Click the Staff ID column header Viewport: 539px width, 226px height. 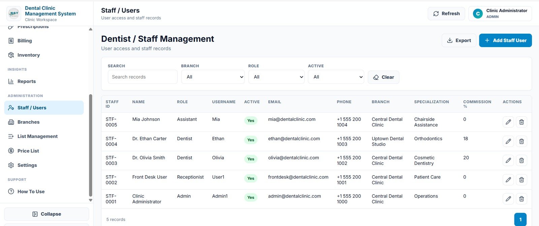112,104
